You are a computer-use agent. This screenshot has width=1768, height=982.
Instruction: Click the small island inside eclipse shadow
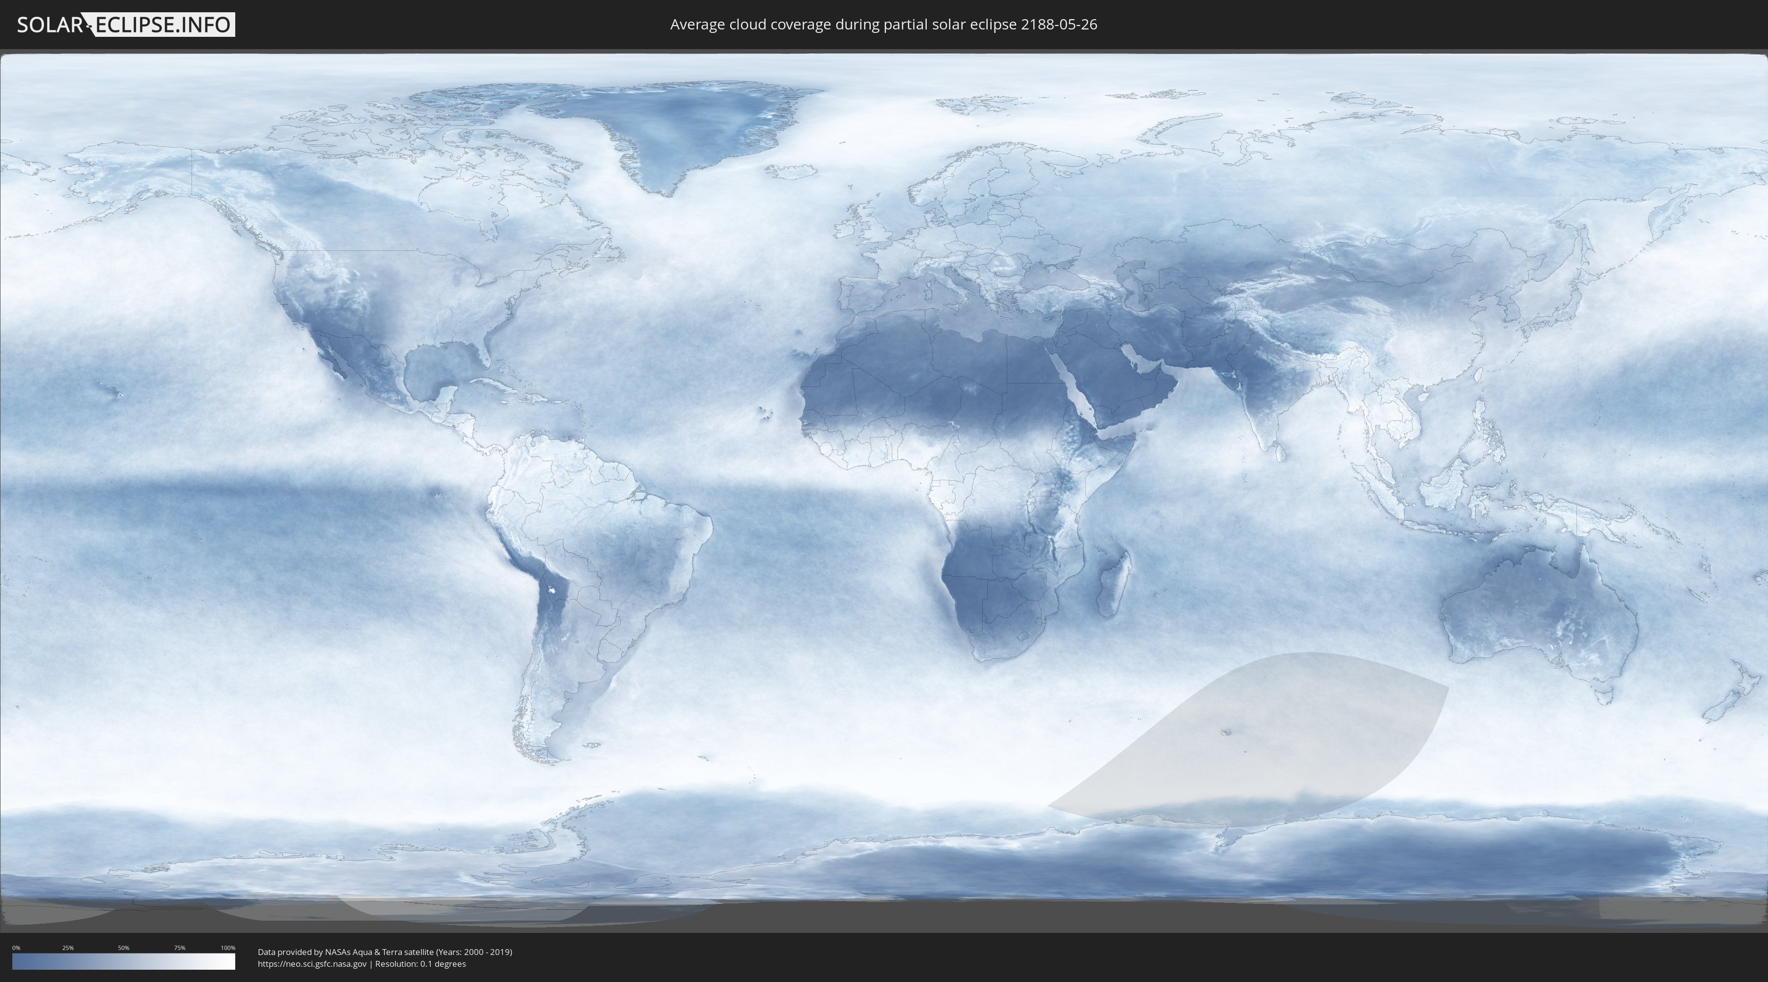(1226, 732)
